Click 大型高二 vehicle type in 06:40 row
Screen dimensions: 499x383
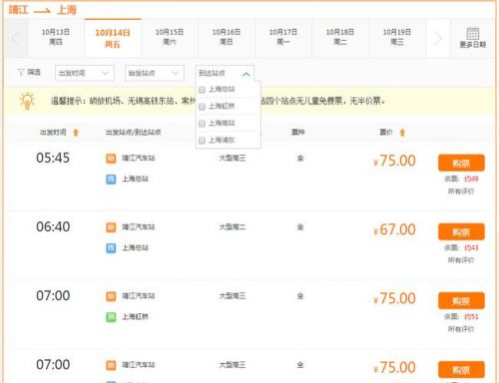pos(233,227)
